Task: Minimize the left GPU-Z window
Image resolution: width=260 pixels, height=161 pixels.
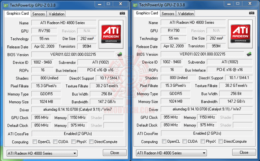Action: [x=100, y=4]
